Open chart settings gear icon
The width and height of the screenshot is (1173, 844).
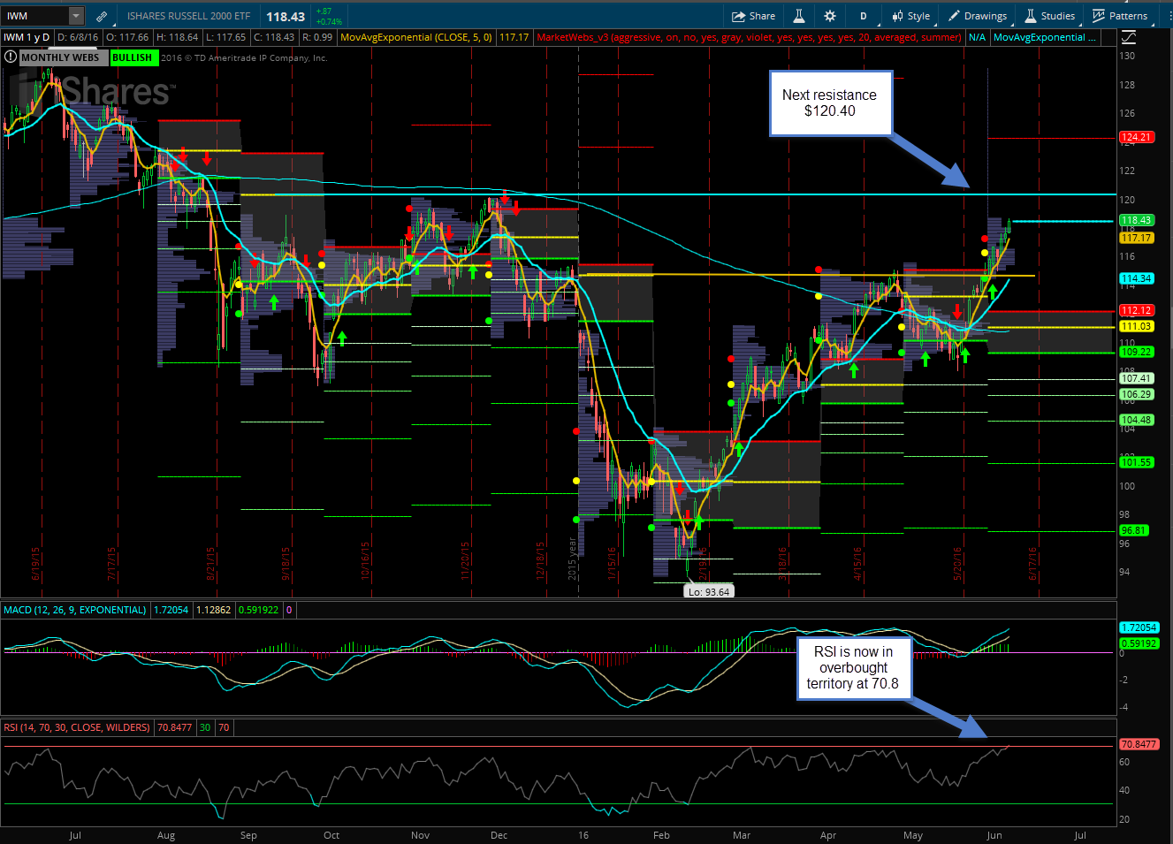[x=829, y=16]
